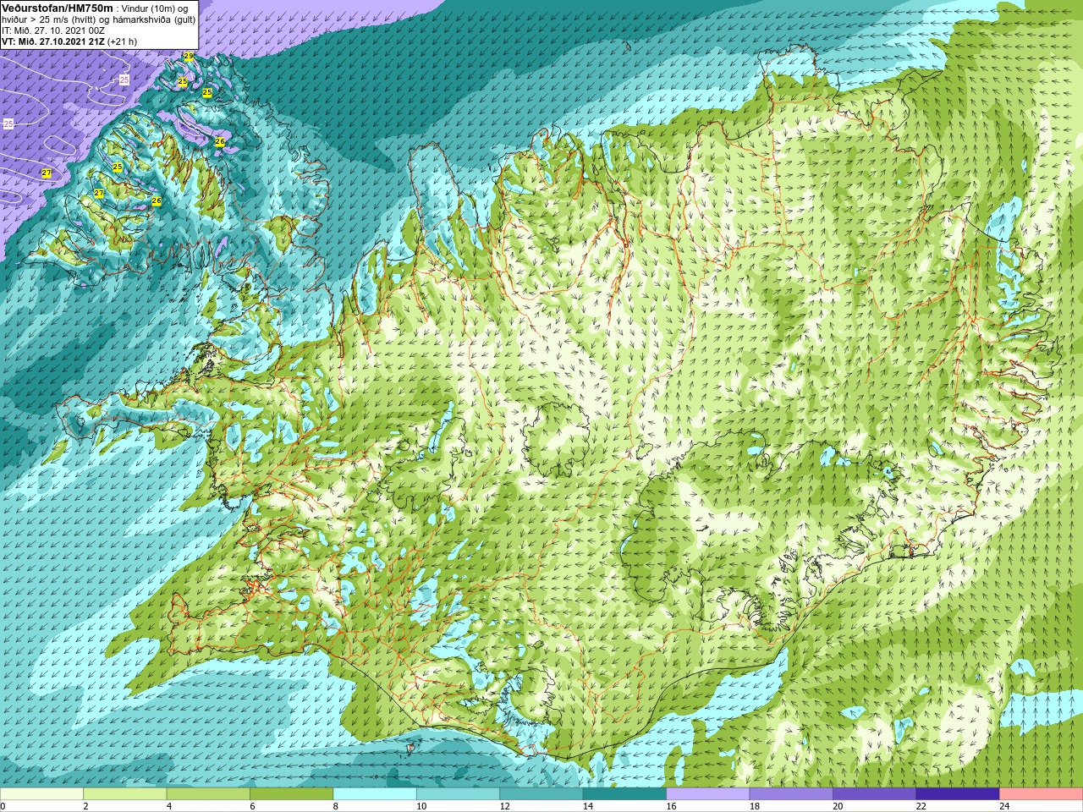The width and height of the screenshot is (1083, 812).
Task: Click the light lavender 16–18 m/s legend swatch
Action: click(x=708, y=794)
